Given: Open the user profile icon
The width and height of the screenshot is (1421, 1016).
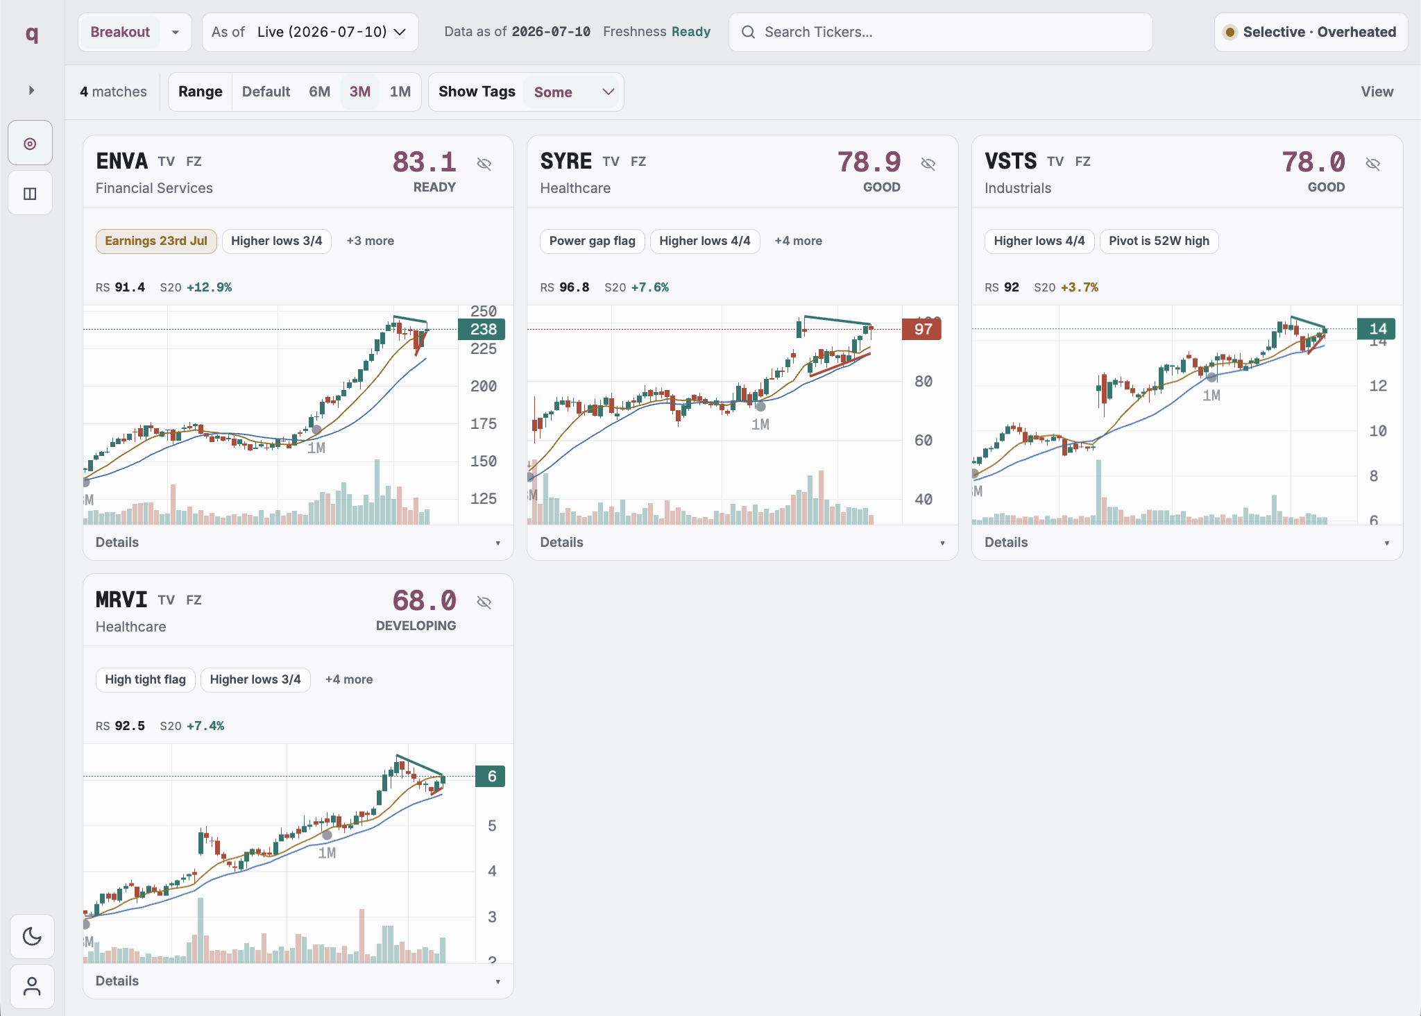Looking at the screenshot, I should tap(32, 986).
